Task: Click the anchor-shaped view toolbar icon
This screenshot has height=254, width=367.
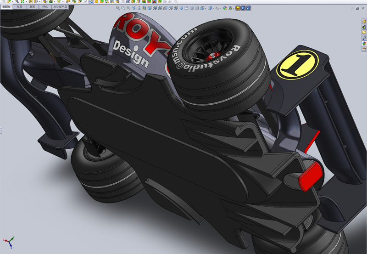Action: click(139, 8)
